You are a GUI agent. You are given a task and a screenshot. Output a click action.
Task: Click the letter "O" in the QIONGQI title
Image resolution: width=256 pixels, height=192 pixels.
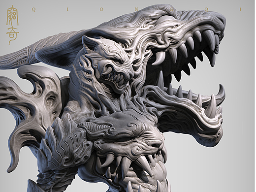point(101,9)
